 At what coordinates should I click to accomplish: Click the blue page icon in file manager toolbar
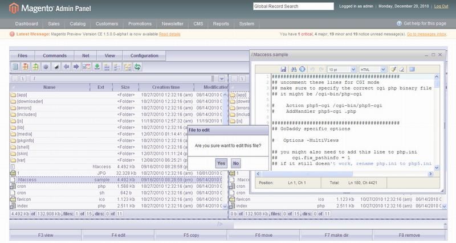click(15, 67)
